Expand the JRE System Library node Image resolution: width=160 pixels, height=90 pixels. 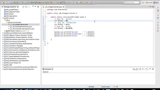5,31
